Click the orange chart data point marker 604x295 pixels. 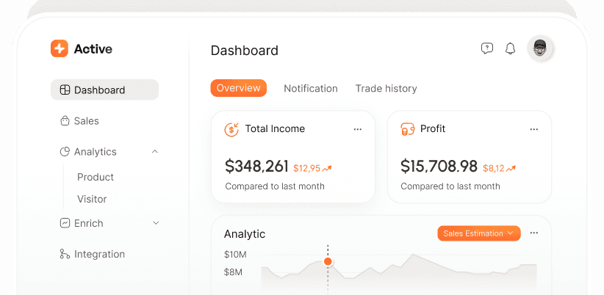[328, 261]
